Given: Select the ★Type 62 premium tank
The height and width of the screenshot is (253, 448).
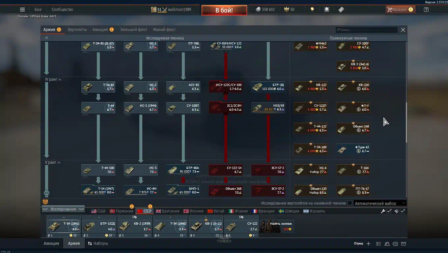Looking at the screenshot, I should click(353, 149).
